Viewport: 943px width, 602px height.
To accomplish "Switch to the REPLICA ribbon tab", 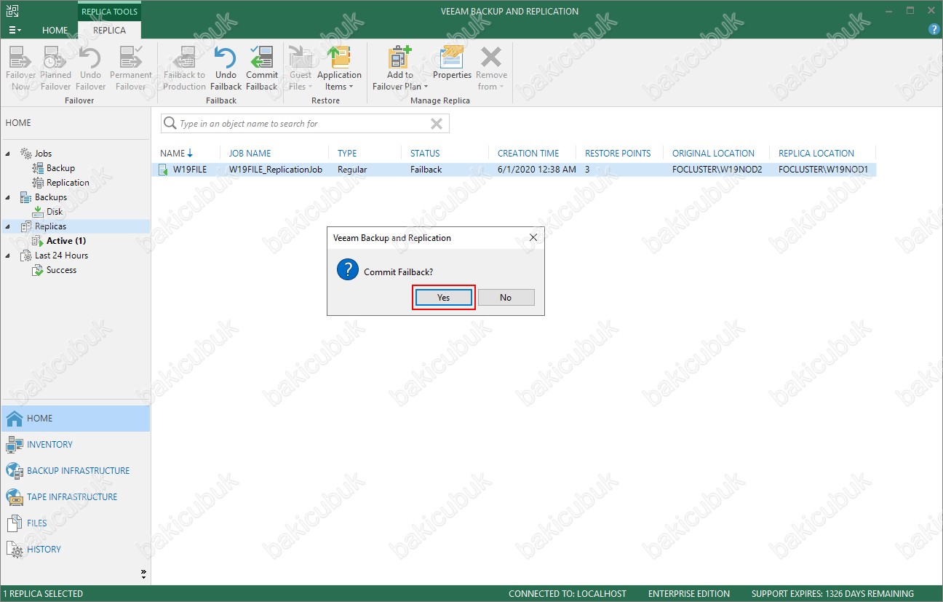I will pyautogui.click(x=109, y=30).
